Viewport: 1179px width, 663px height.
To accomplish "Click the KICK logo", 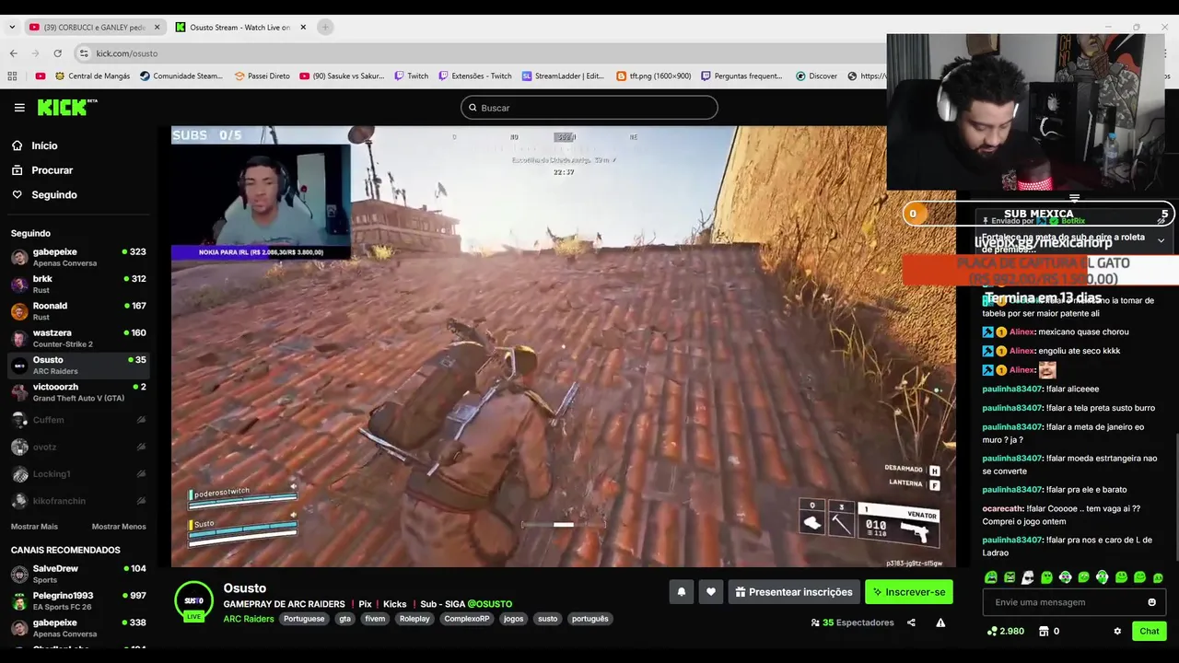I will pos(67,108).
